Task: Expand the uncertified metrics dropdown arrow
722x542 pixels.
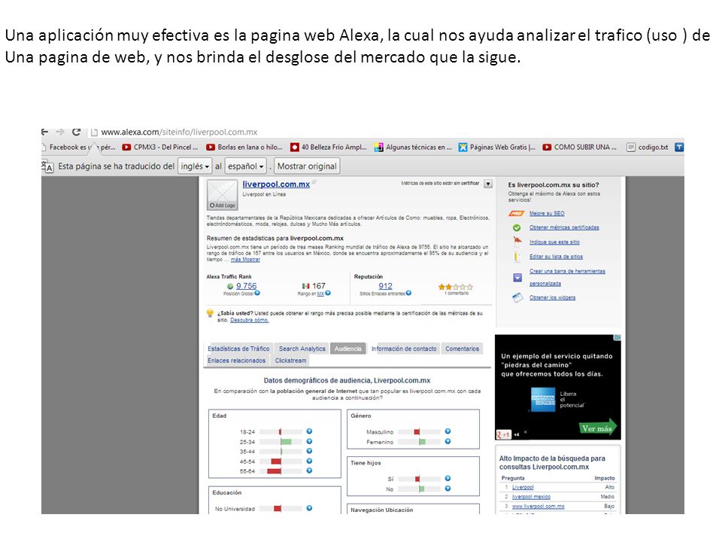Action: [x=487, y=184]
